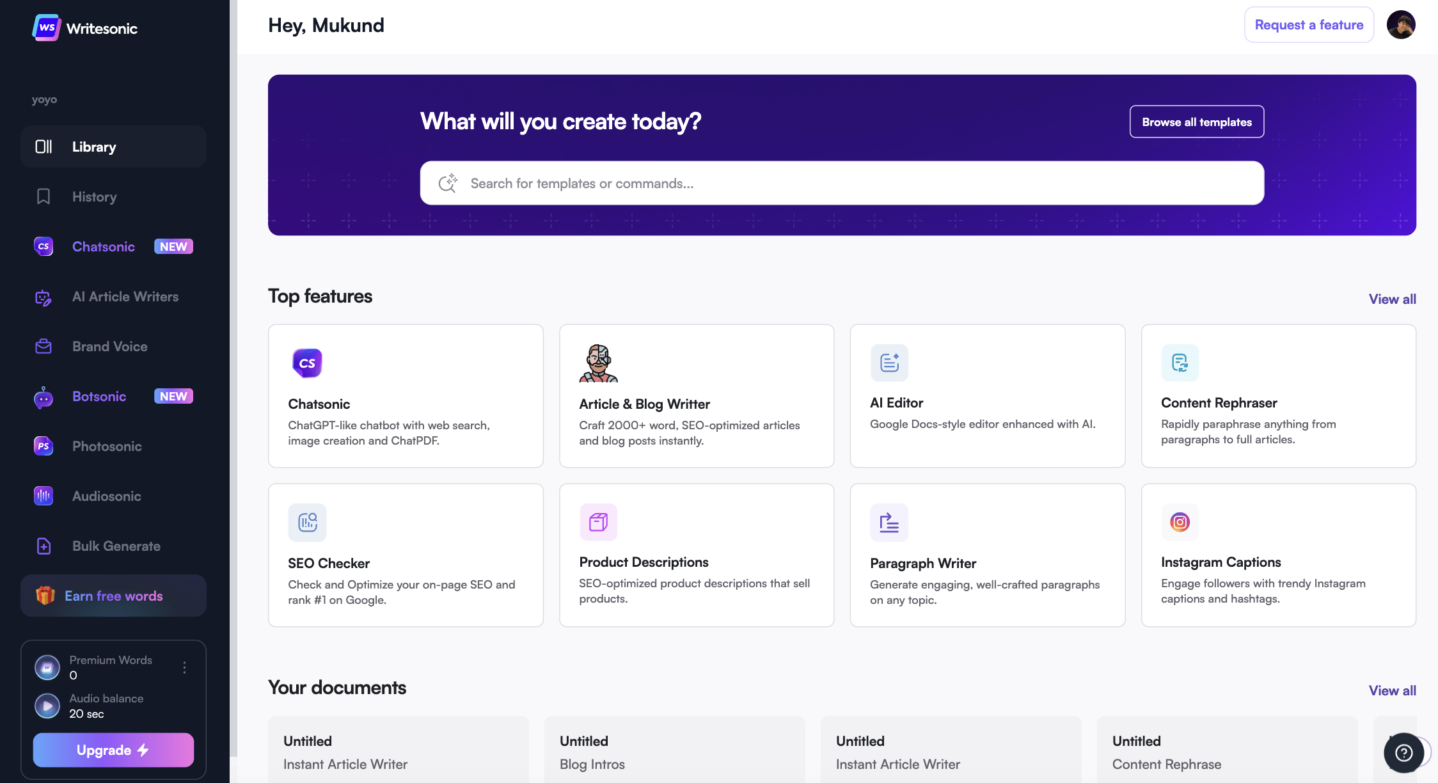Open AI Article Writers
Viewport: 1438px width, 783px height.
pos(125,296)
